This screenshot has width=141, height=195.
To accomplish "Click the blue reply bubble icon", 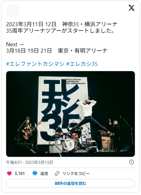I will point(35,173).
